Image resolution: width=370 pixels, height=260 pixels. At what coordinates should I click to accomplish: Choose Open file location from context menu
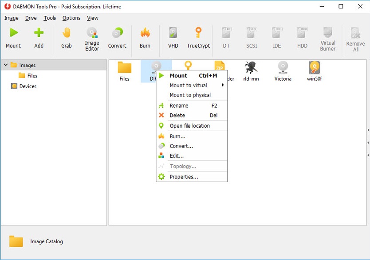click(190, 126)
